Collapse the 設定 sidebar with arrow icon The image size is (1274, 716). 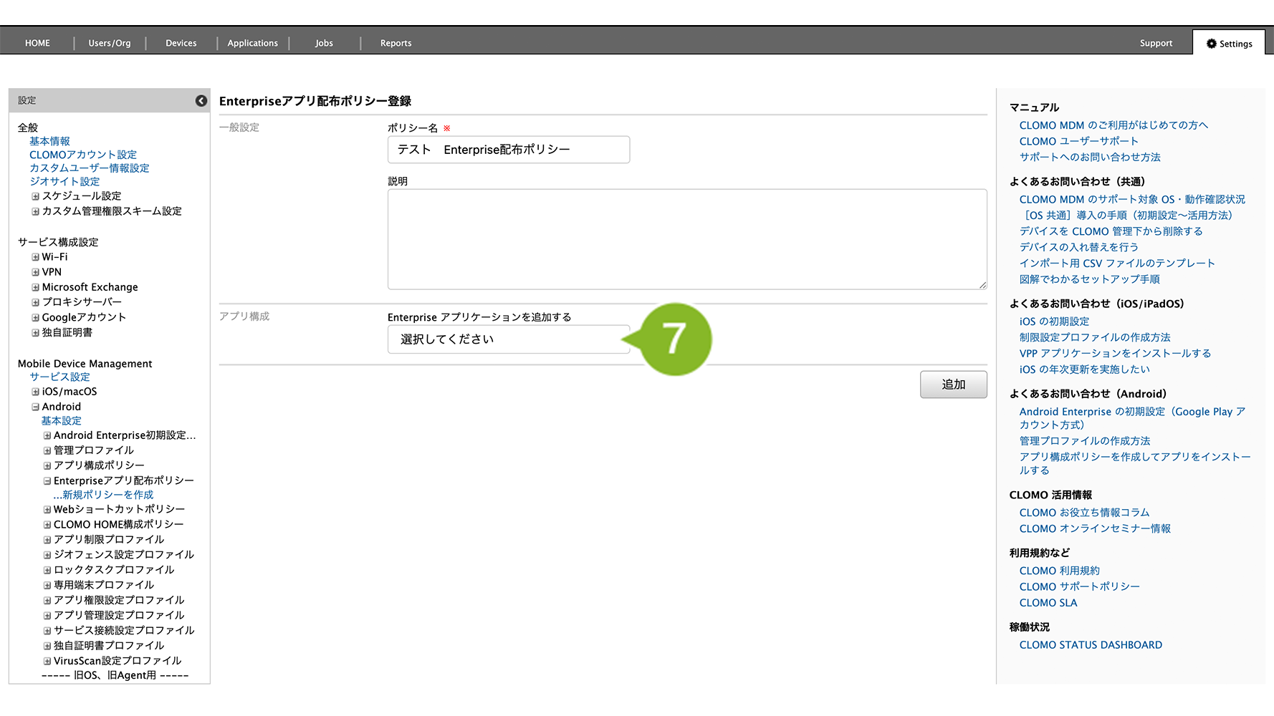(201, 101)
